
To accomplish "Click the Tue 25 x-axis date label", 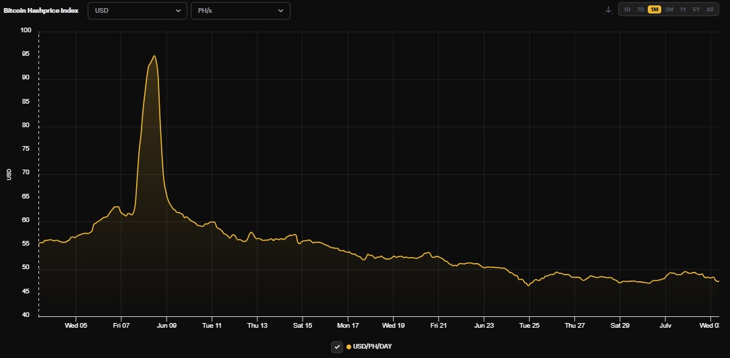I will [529, 325].
